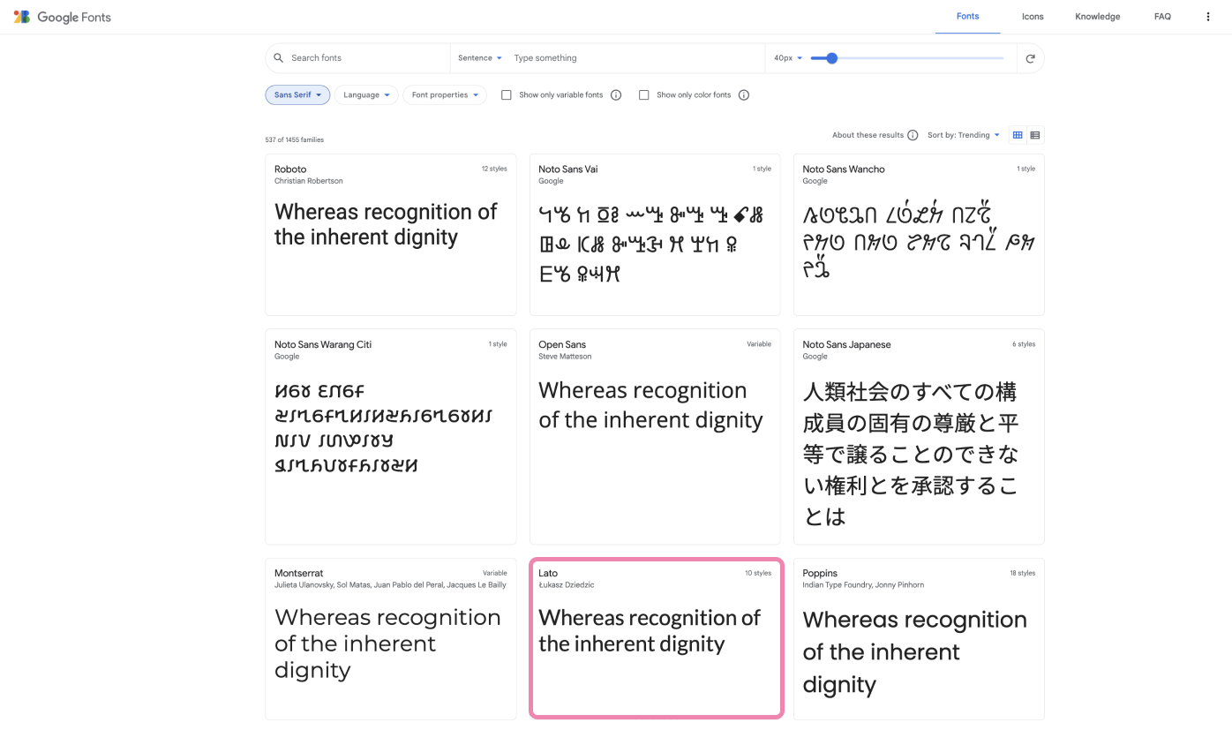Expand the Language filter dropdown
Image resolution: width=1232 pixels, height=730 pixels.
pyautogui.click(x=366, y=95)
